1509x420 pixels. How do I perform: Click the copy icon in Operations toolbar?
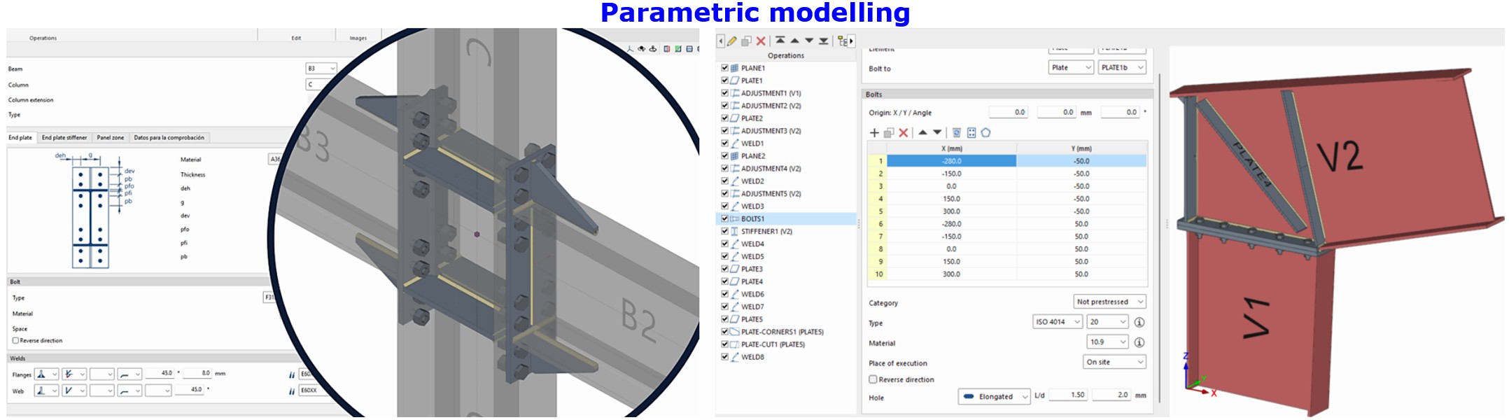tap(747, 41)
